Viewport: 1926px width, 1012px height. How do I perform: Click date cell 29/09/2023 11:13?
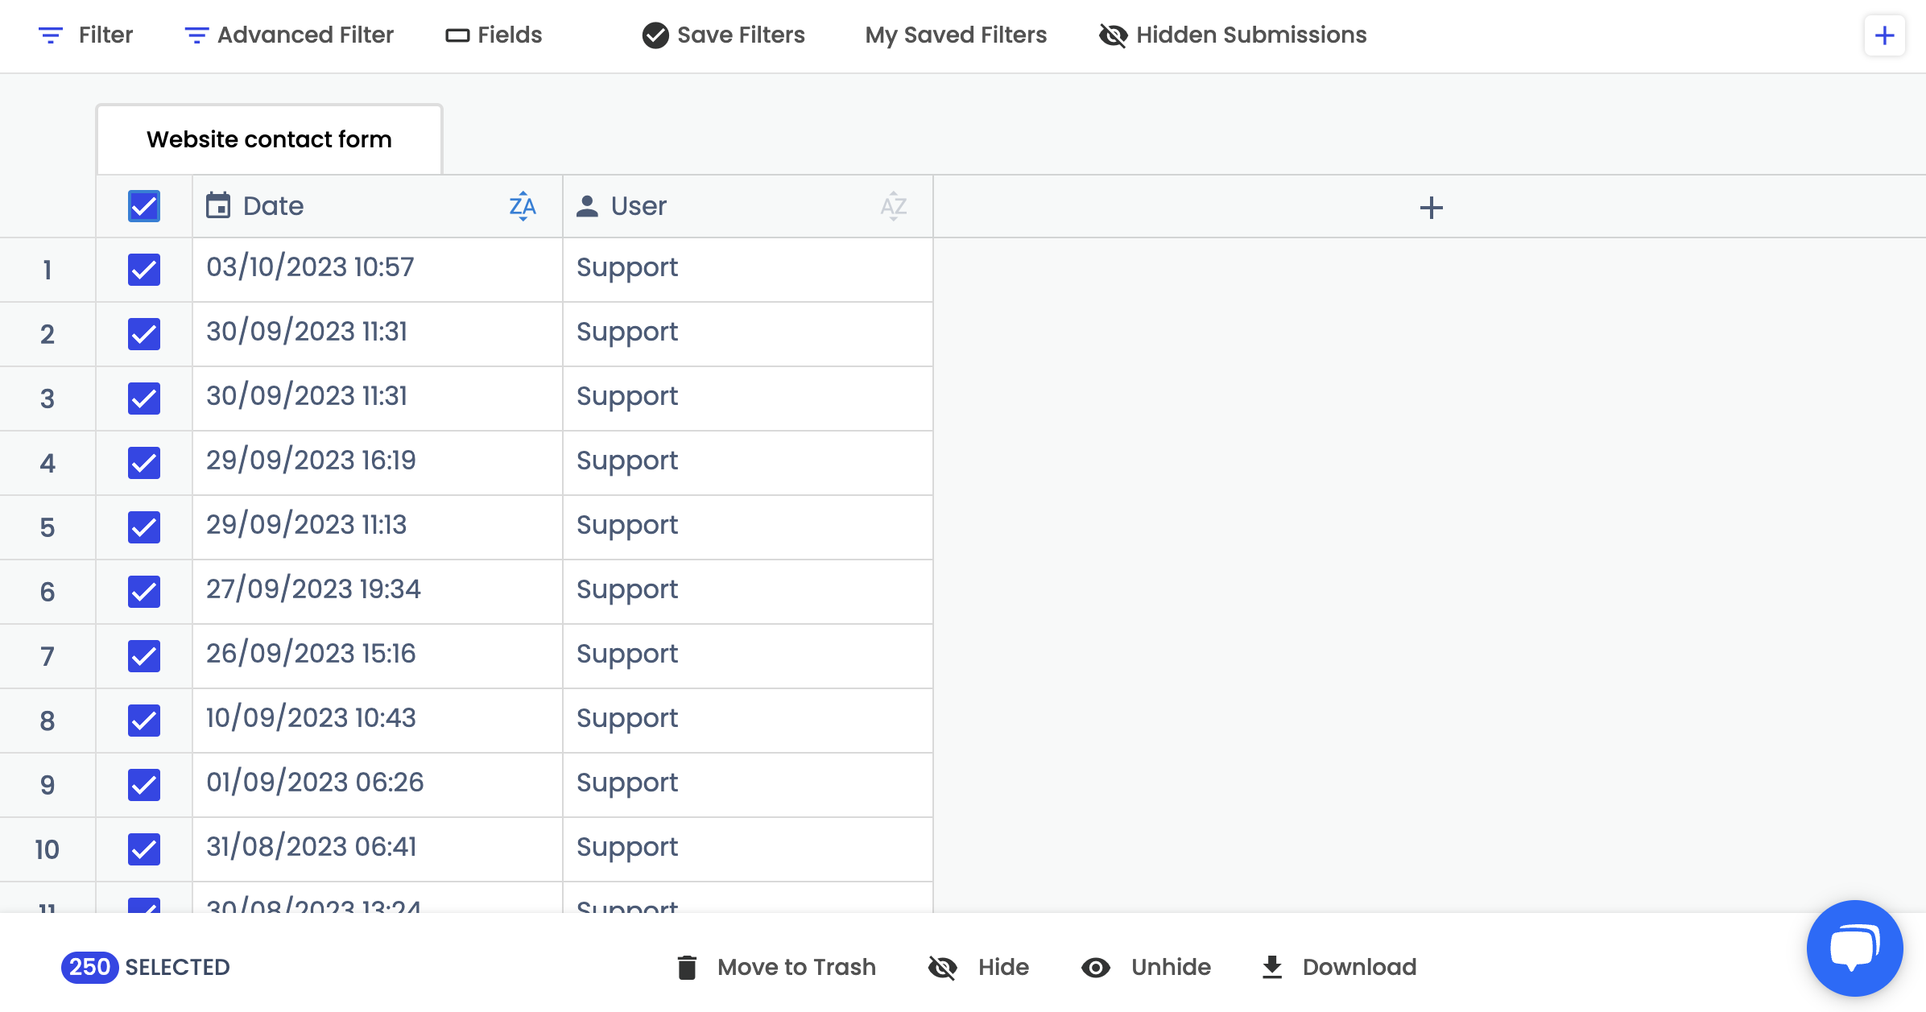click(x=378, y=527)
